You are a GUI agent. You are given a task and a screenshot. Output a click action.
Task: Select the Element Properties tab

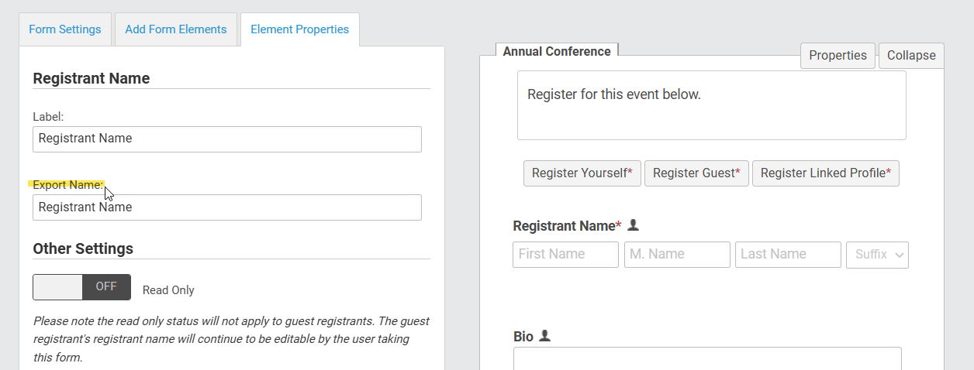pos(299,29)
